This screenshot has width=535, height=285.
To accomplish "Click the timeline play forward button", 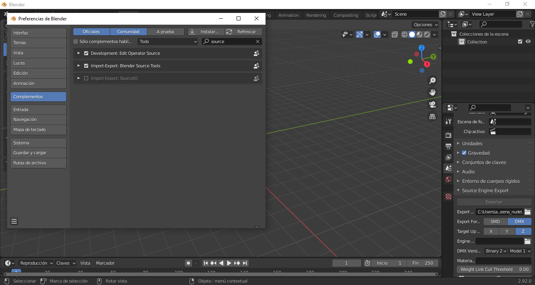I will [x=229, y=263].
